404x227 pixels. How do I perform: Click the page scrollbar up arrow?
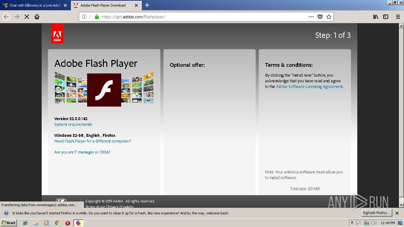401,26
